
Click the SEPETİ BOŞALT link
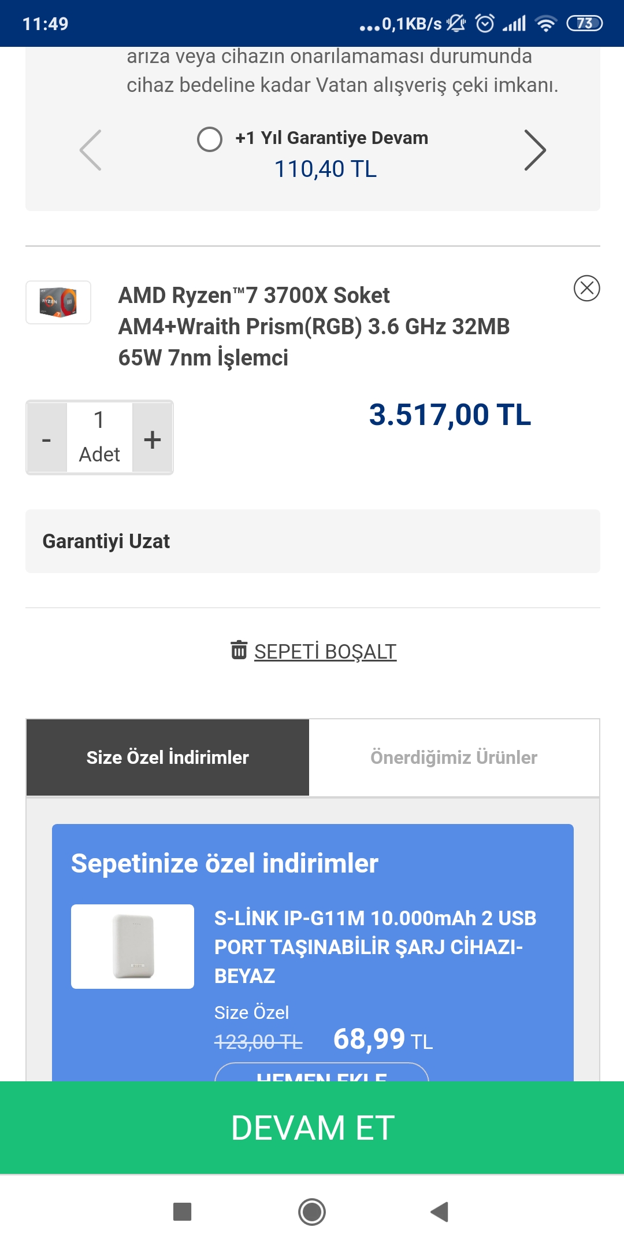(325, 652)
